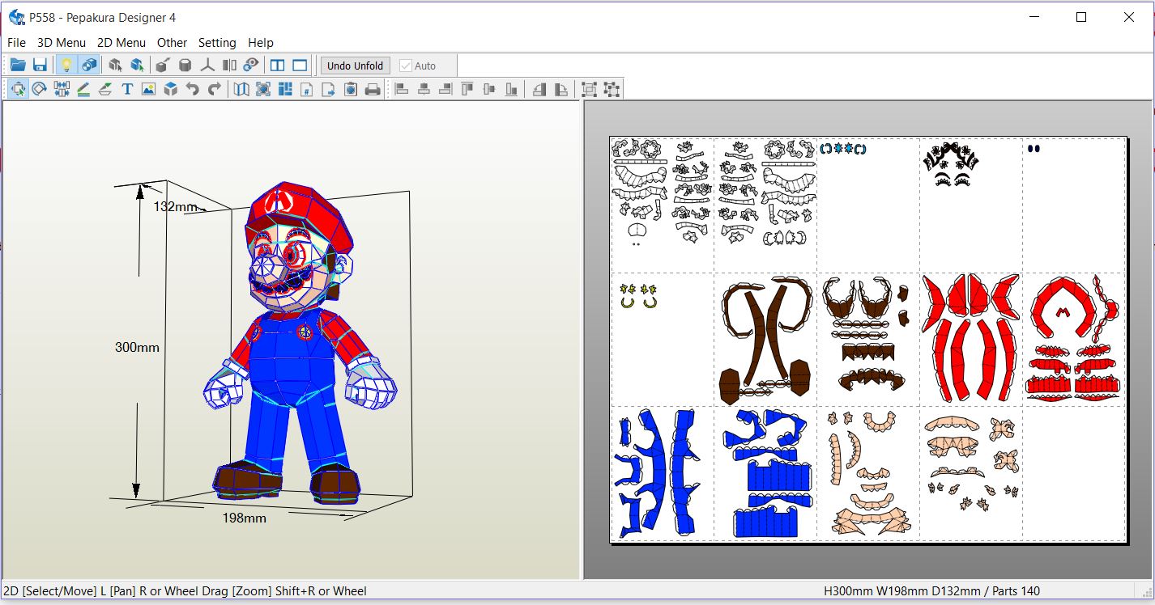1155x605 pixels.
Task: Click the Undo arrow icon
Action: 192,89
